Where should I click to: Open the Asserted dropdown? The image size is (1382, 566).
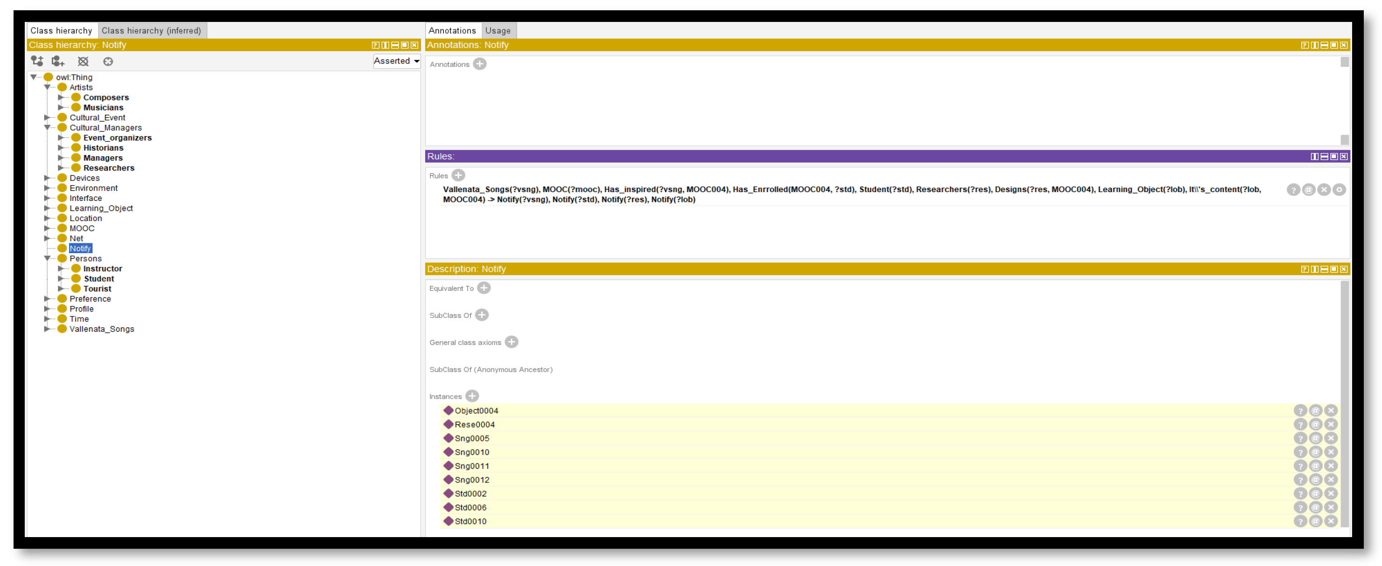pos(396,61)
